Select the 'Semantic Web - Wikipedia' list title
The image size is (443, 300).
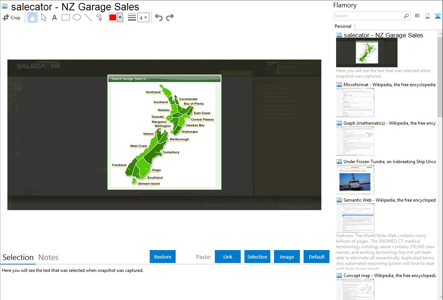coord(389,200)
